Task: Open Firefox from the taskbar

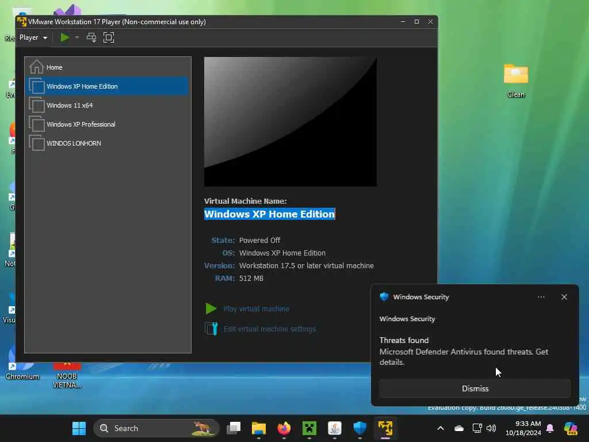Action: 284,428
